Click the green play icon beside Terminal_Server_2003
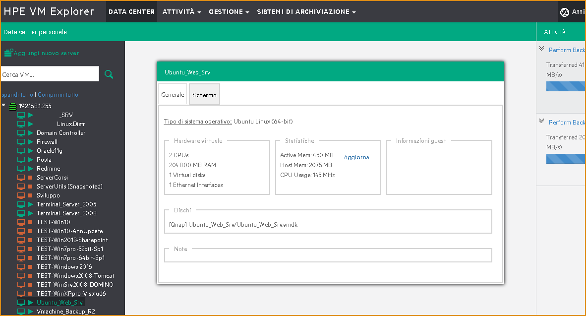This screenshot has height=316, width=586. (31, 204)
